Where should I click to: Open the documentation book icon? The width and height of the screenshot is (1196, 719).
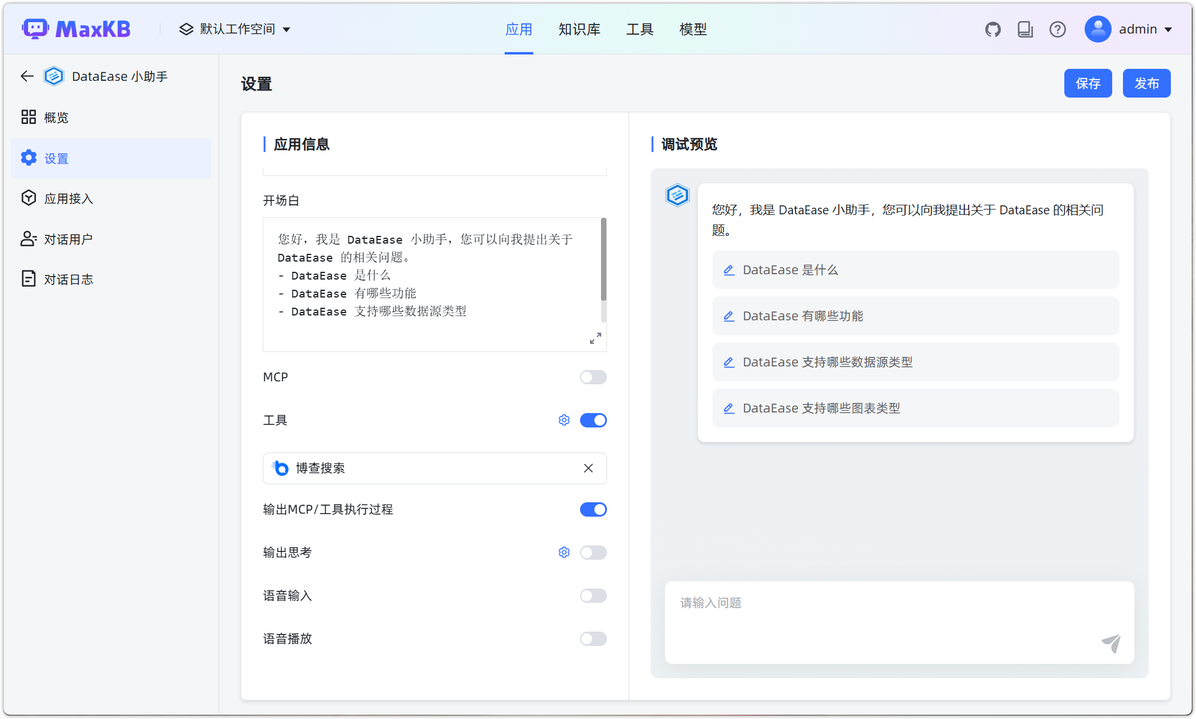[1025, 29]
